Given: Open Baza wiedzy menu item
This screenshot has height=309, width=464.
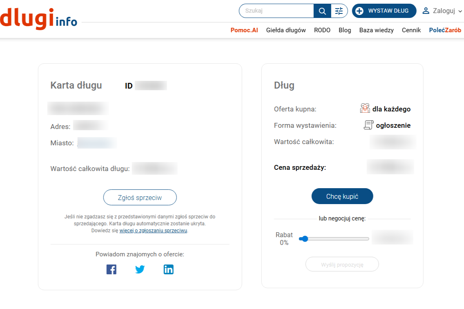Looking at the screenshot, I should click(x=377, y=30).
